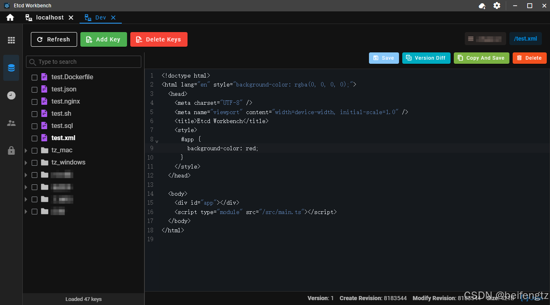This screenshot has width=550, height=305.
Task: Select the tz_mac folder name
Action: [x=62, y=150]
